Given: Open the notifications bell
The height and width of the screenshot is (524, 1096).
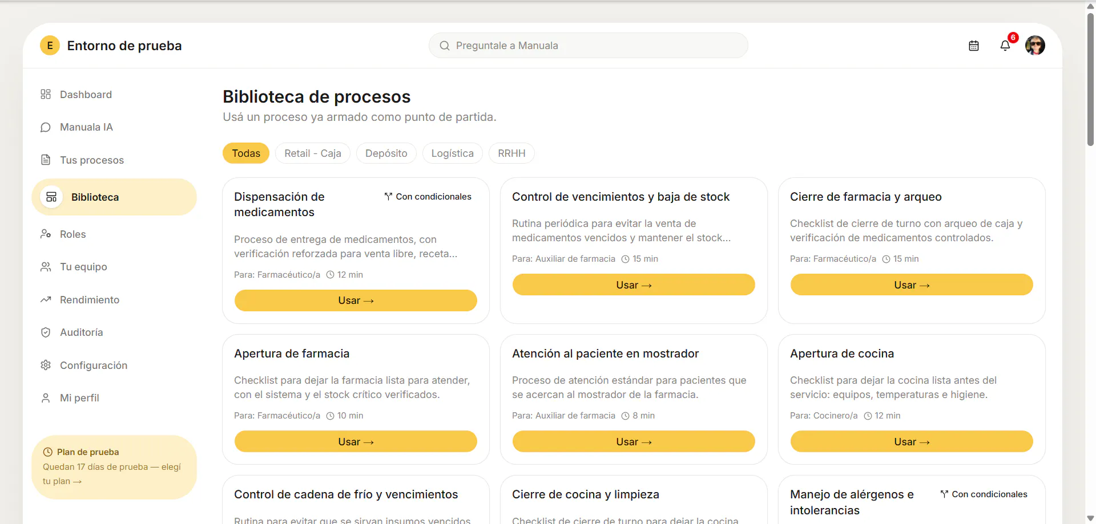Looking at the screenshot, I should (1005, 46).
